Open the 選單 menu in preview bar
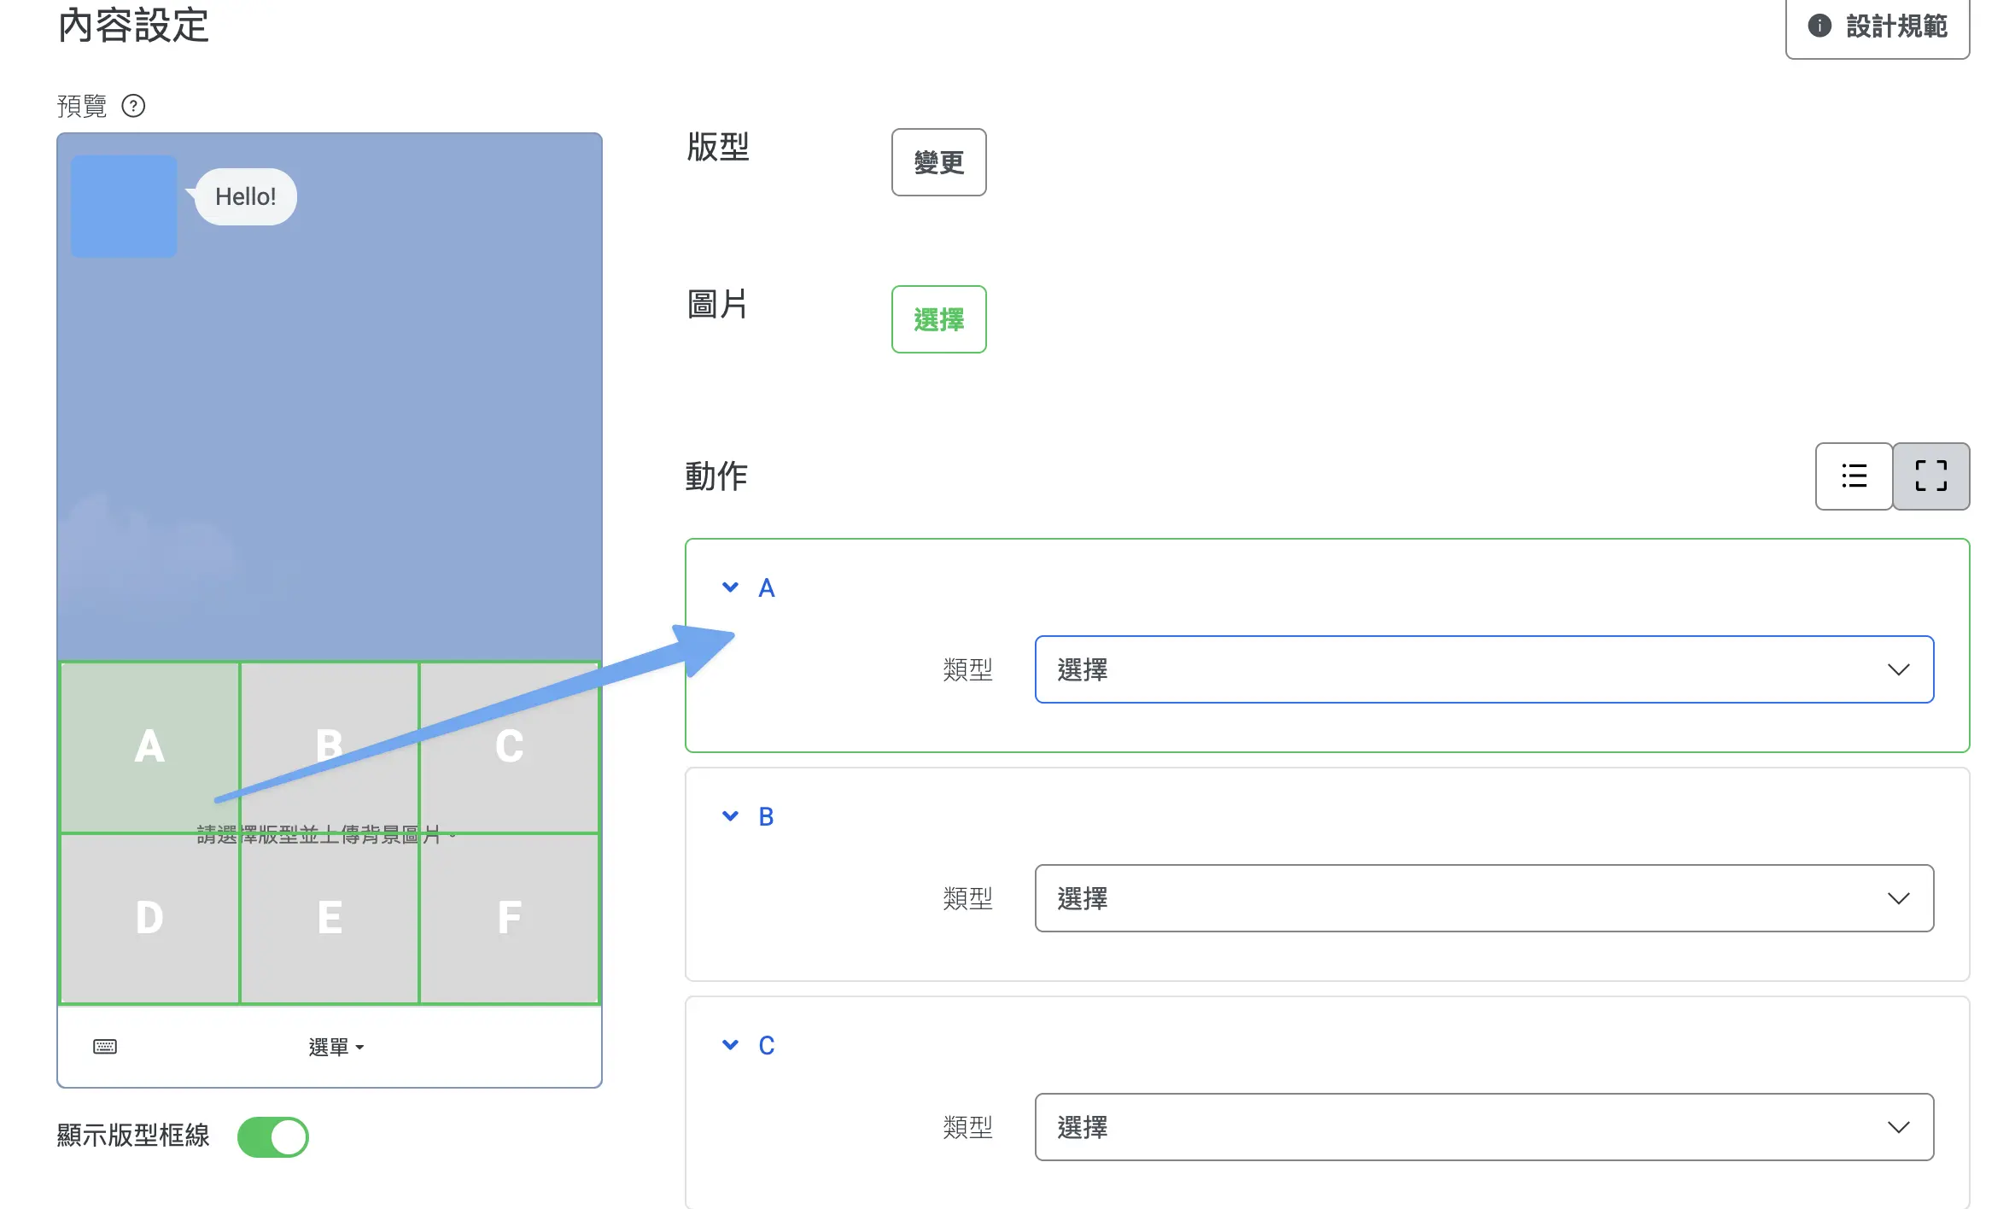The height and width of the screenshot is (1209, 2015). coord(336,1047)
